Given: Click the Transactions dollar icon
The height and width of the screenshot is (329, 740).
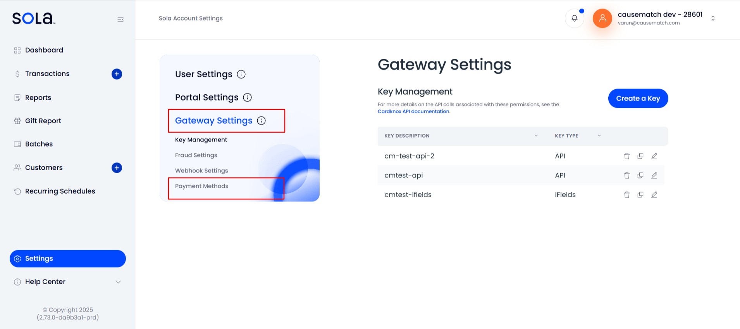Looking at the screenshot, I should click(x=17, y=74).
